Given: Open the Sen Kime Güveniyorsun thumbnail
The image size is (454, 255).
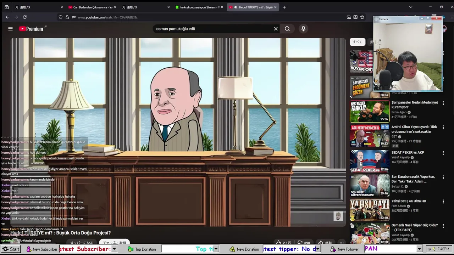Looking at the screenshot, I should point(370,185).
